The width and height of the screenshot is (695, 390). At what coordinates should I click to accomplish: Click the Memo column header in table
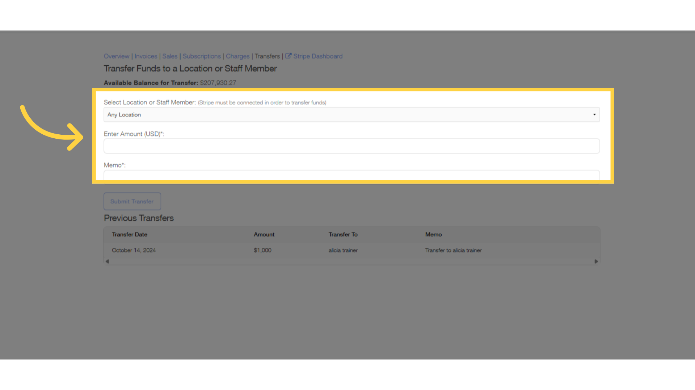[433, 234]
